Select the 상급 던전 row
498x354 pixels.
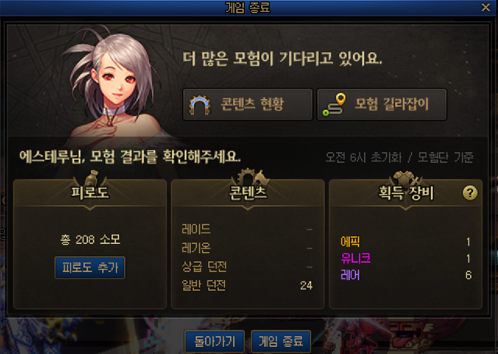pos(247,267)
